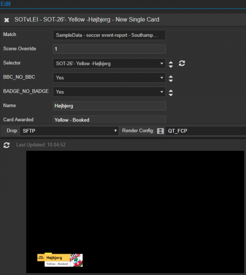
Task: Click the Name field containing Højbjerg
Action: click(x=109, y=106)
